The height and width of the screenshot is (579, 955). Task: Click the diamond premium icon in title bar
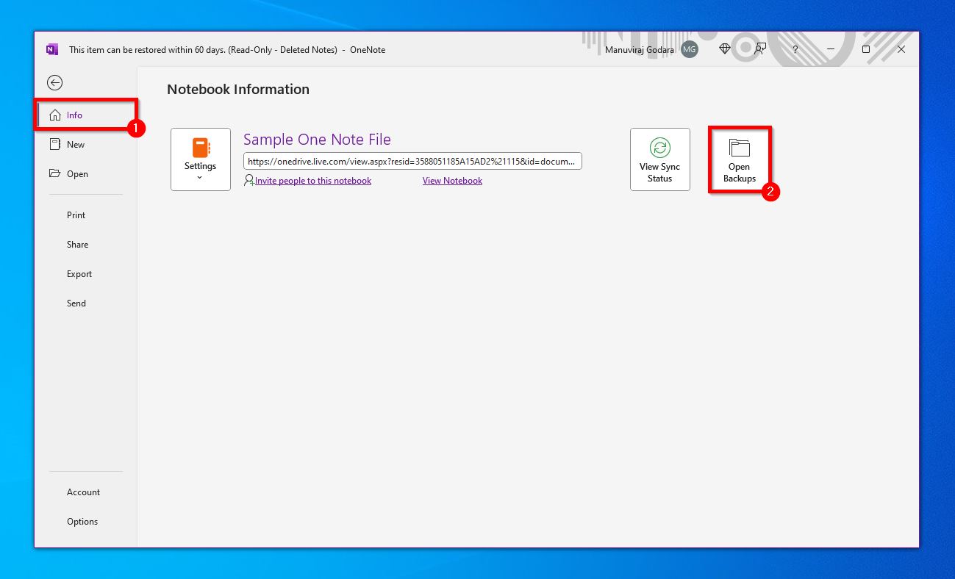[725, 49]
